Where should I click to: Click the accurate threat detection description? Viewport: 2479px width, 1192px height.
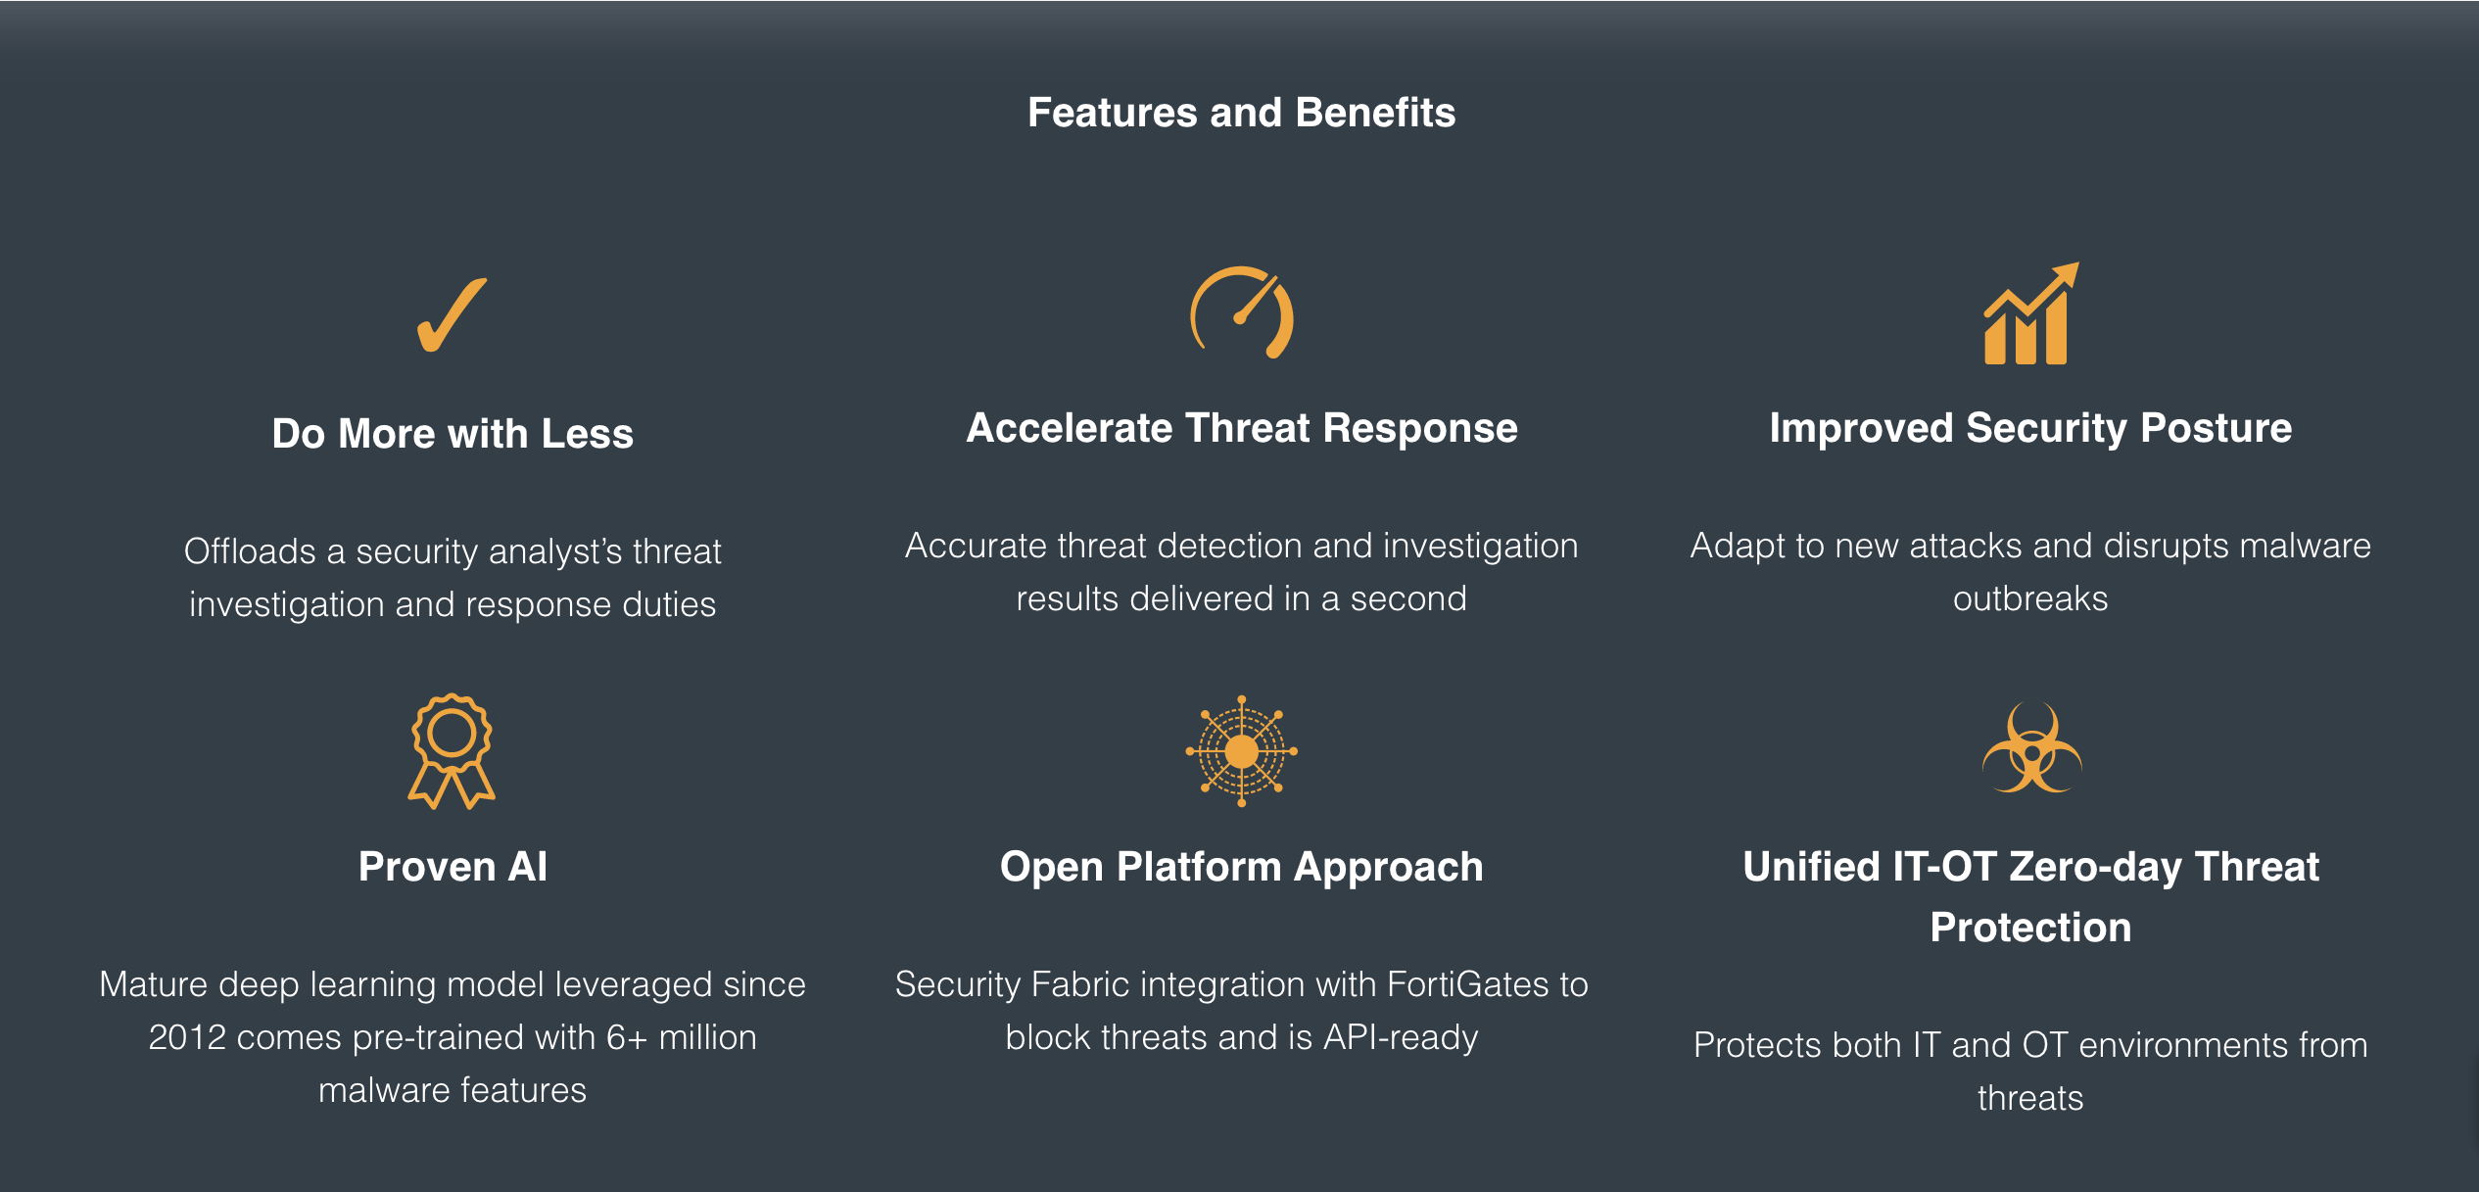click(x=1241, y=572)
